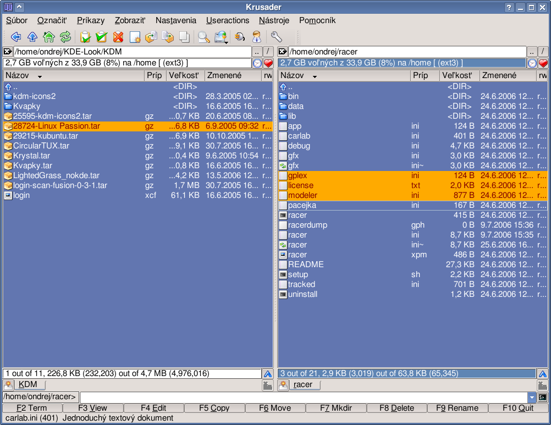Select Krystal.tar in left panel
This screenshot has width=551, height=425.
pos(137,156)
